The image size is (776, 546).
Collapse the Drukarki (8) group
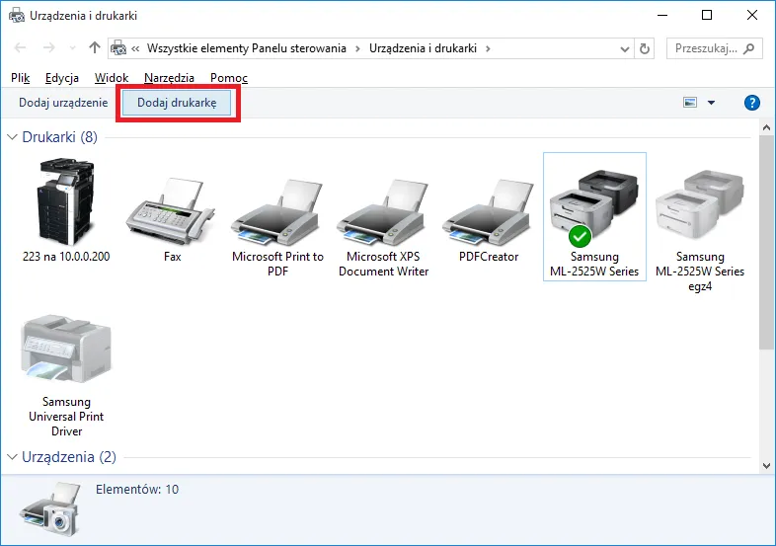(x=14, y=137)
